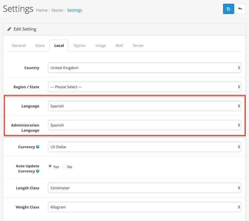Select No for Auto Update Currency
Screen dimensions: 249x221
click(x=64, y=166)
